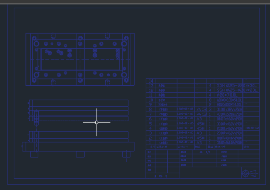Select the 'A3' material cell in row 3
This screenshot has width=270, height=190.
point(199,133)
